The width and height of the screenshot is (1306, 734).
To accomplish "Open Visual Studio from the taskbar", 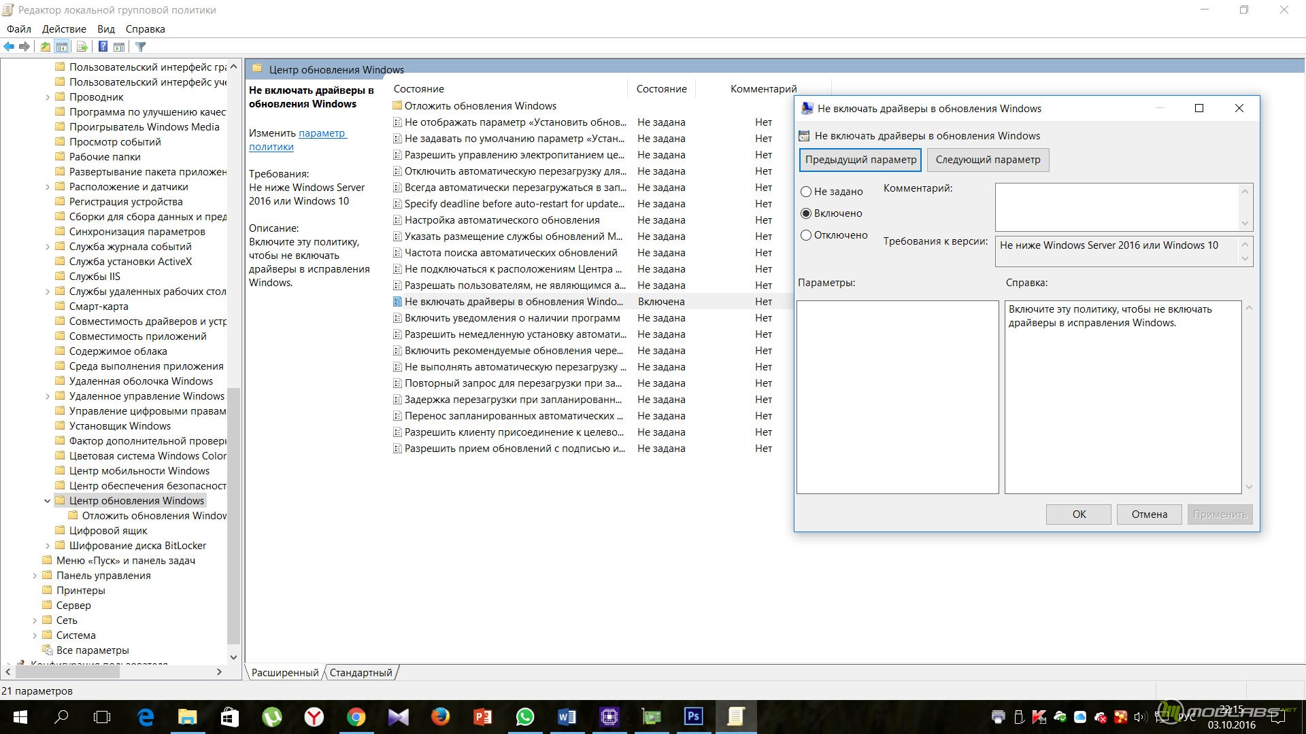I will click(399, 717).
